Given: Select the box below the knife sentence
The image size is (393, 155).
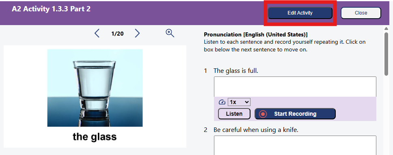Looking at the screenshot, I should pyautogui.click(x=295, y=145).
